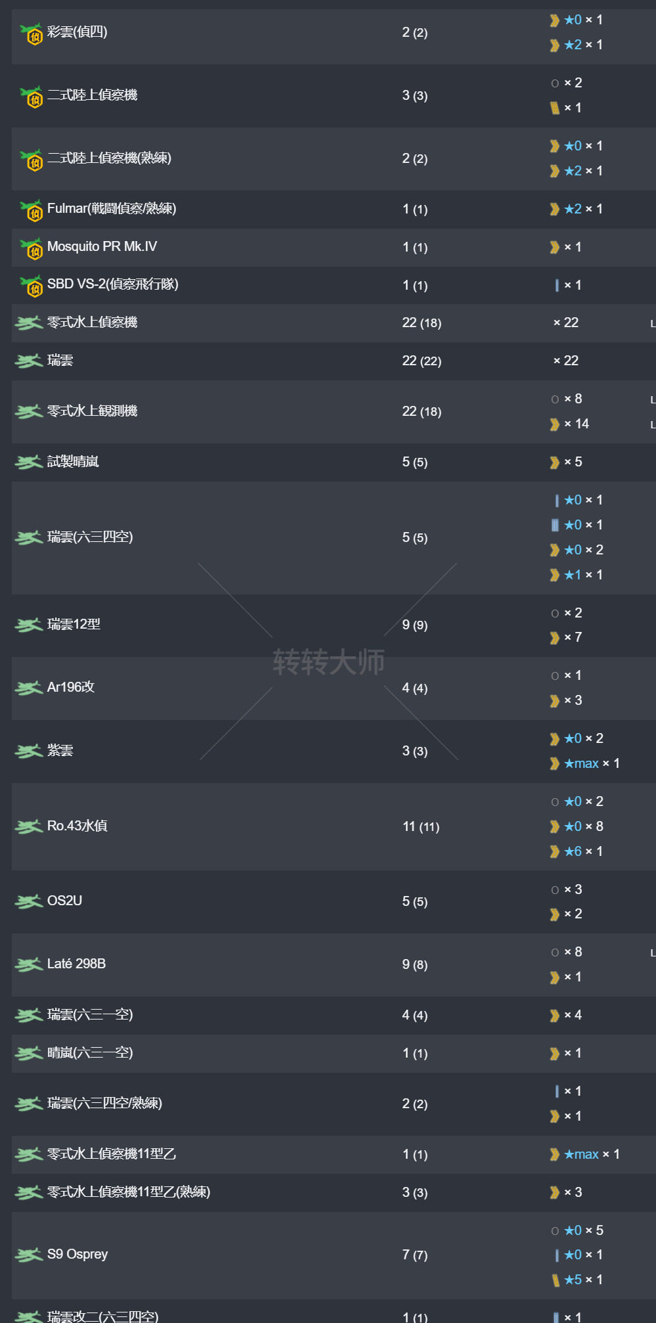The width and height of the screenshot is (656, 1323).
Task: Select the Ro.43水偵 equipment name
Action: (x=77, y=826)
